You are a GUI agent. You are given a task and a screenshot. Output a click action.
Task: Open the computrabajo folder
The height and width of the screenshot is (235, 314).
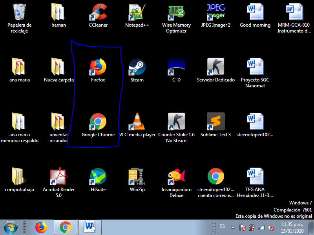pos(19,177)
